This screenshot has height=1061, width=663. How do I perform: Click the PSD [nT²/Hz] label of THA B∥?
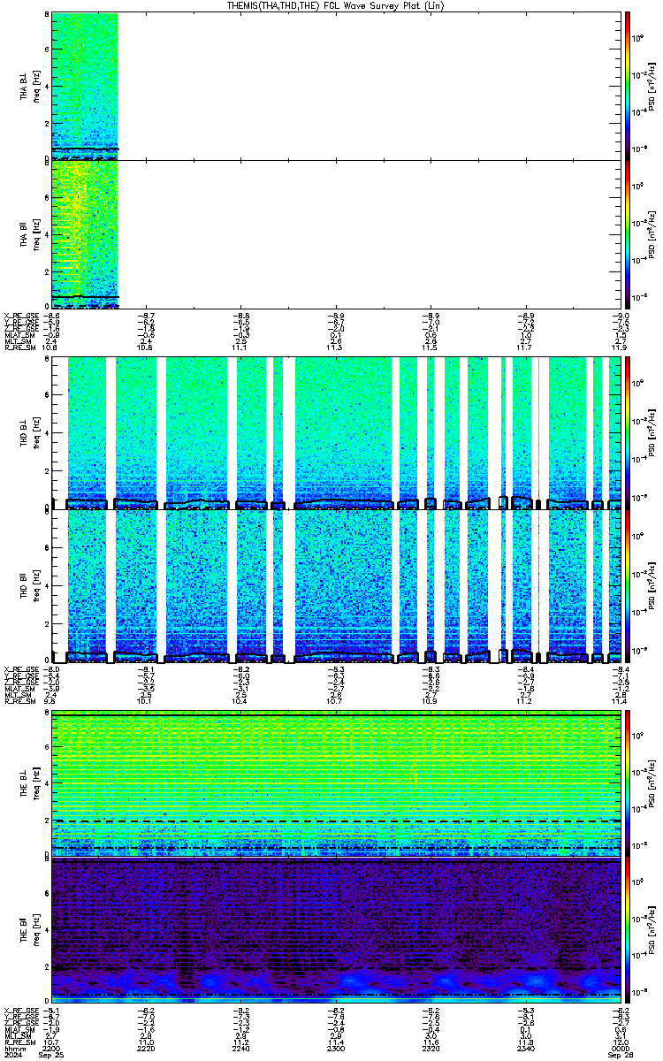tap(652, 234)
